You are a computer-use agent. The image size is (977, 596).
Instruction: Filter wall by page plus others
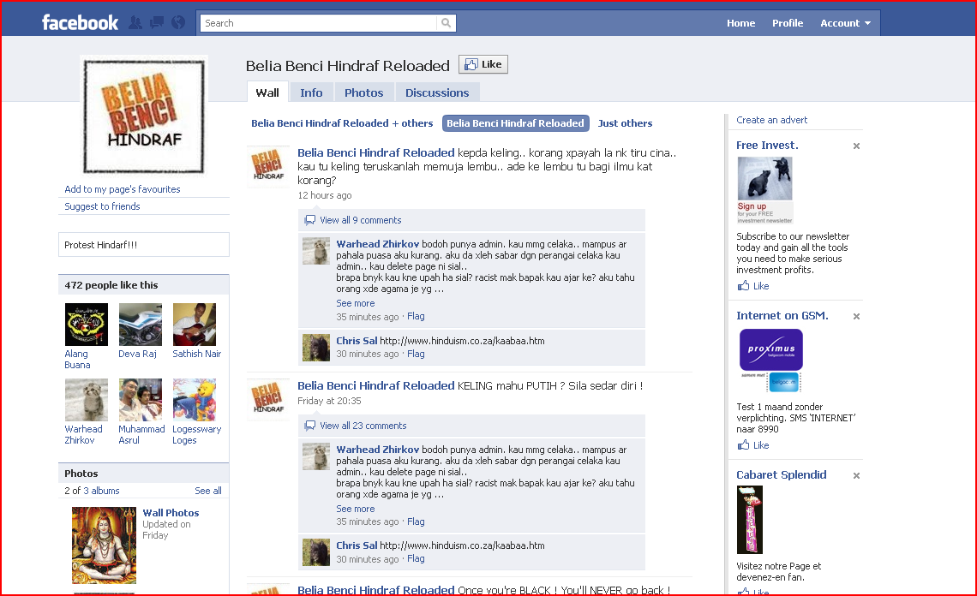342,123
